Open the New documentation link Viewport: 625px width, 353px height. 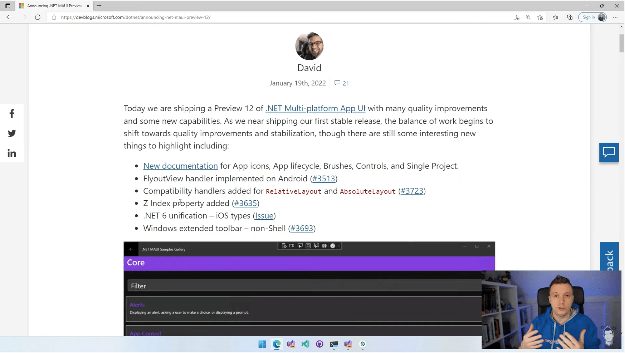click(180, 166)
